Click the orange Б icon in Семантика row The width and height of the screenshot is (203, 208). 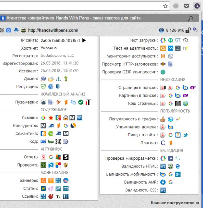43,134
